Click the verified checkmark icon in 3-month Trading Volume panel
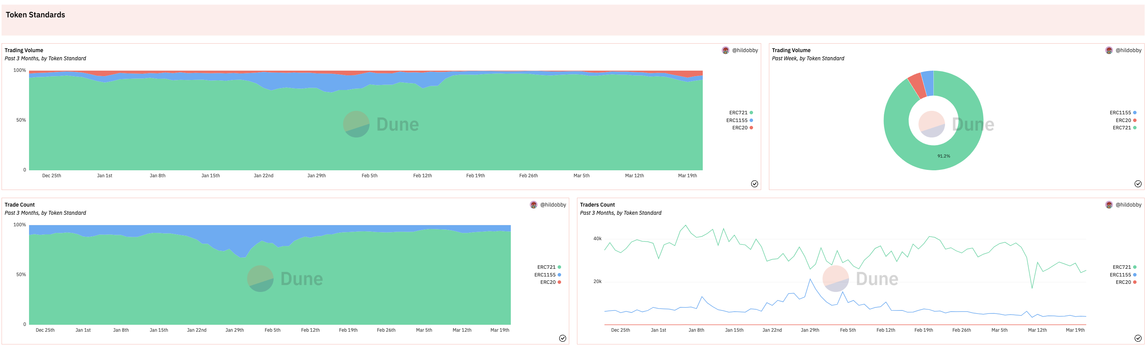This screenshot has height=346, width=1147. pyautogui.click(x=754, y=184)
